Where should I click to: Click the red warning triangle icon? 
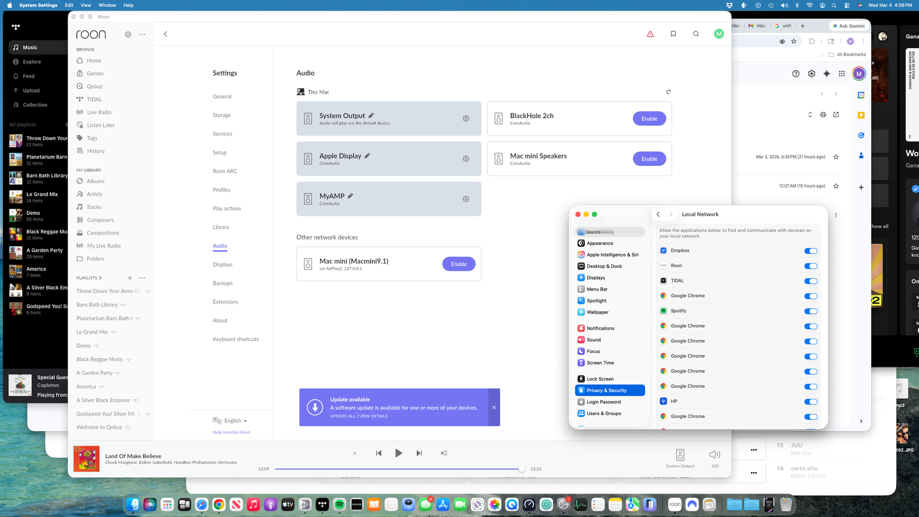point(650,34)
